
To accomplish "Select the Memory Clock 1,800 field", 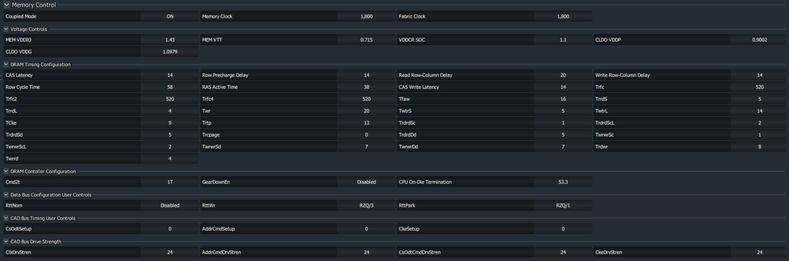I will [x=366, y=17].
